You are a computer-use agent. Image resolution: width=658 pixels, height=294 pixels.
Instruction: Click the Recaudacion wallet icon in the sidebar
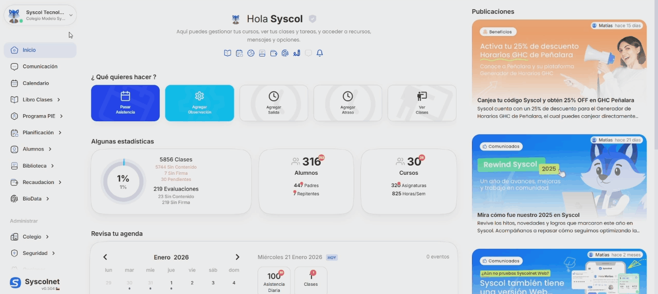click(14, 182)
